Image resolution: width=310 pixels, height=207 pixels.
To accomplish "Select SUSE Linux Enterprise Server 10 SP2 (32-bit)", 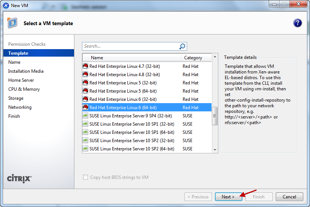I will point(147,141).
